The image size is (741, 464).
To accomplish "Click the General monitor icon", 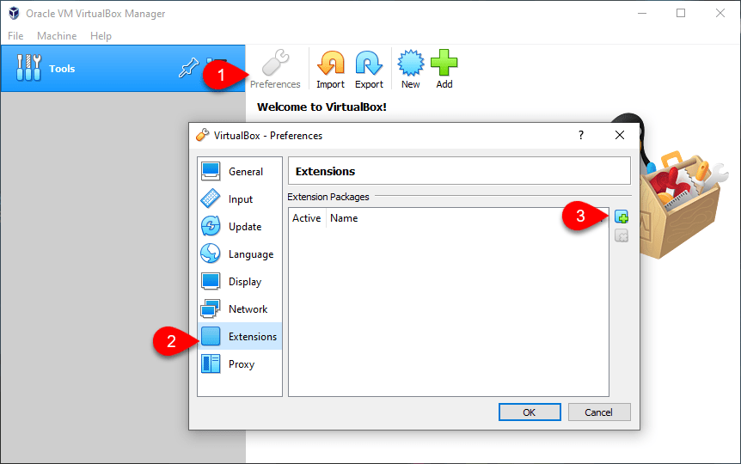I will pos(211,171).
